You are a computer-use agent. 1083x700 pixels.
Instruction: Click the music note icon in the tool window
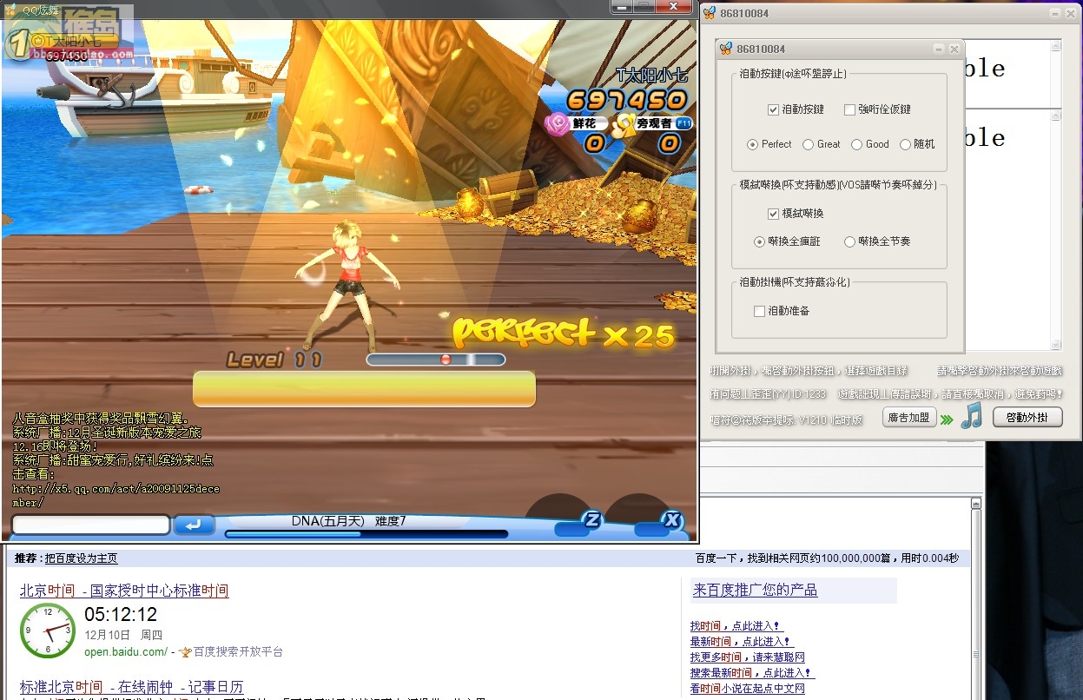click(971, 416)
